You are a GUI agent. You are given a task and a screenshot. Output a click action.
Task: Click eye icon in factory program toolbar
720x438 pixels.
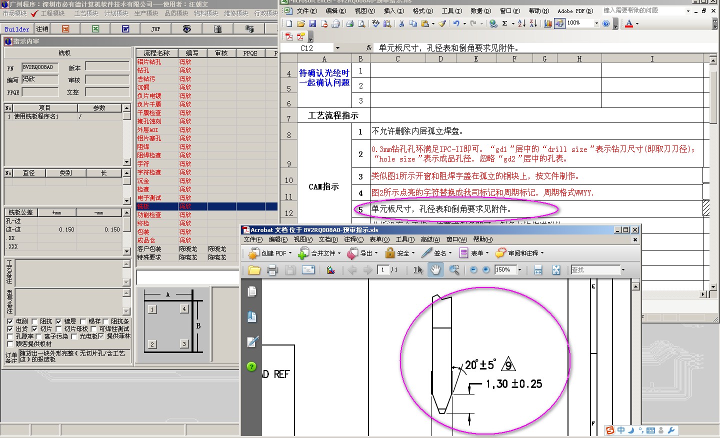click(x=186, y=29)
